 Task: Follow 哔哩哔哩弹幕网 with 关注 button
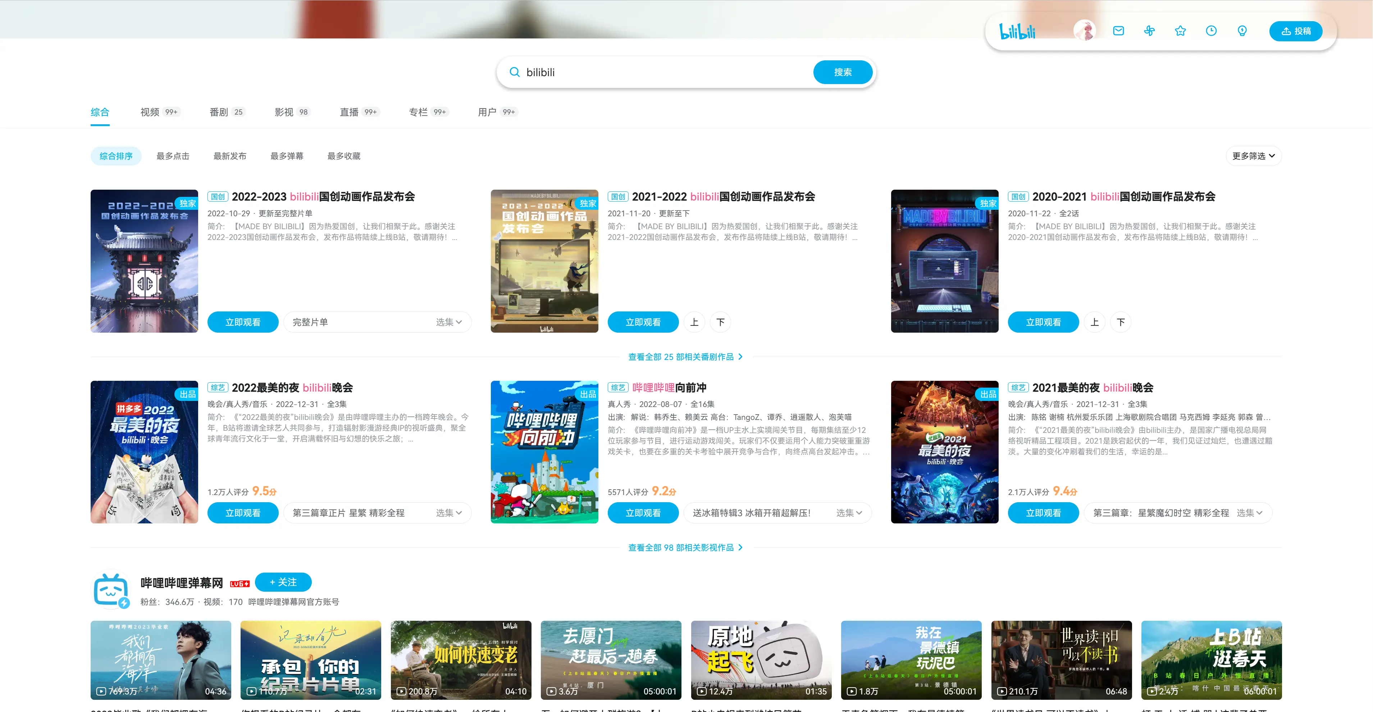pyautogui.click(x=283, y=582)
